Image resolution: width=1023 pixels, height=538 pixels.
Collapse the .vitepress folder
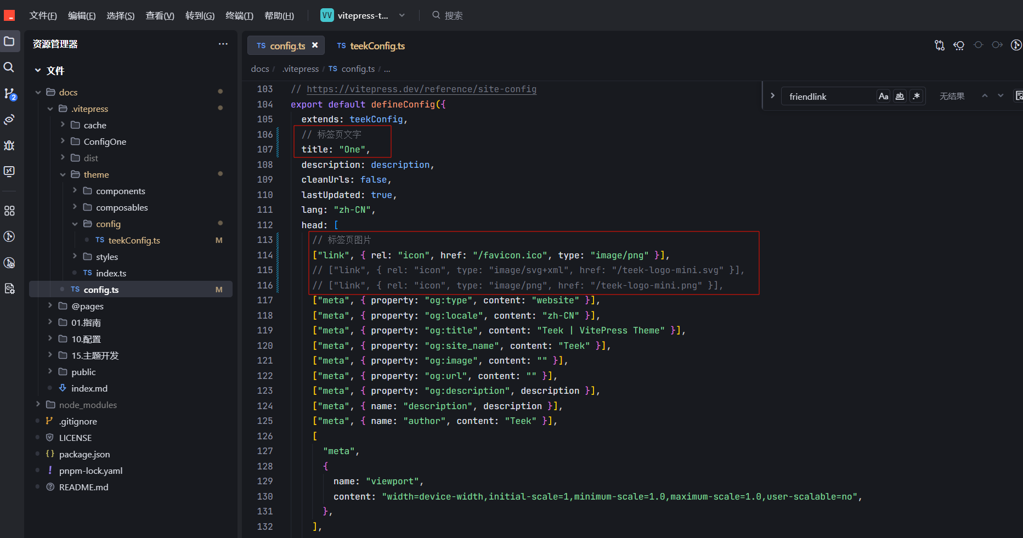click(50, 109)
